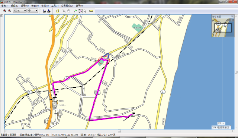238x138 pixels.
Task: Open the View (V) menu
Action: pos(45,6)
